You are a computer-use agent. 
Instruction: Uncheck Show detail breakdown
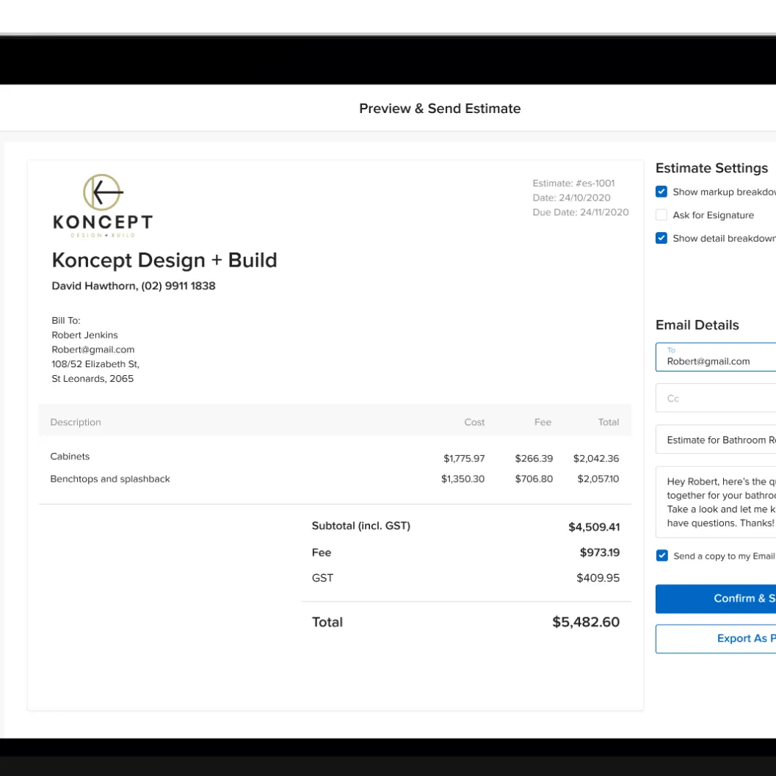coord(661,237)
